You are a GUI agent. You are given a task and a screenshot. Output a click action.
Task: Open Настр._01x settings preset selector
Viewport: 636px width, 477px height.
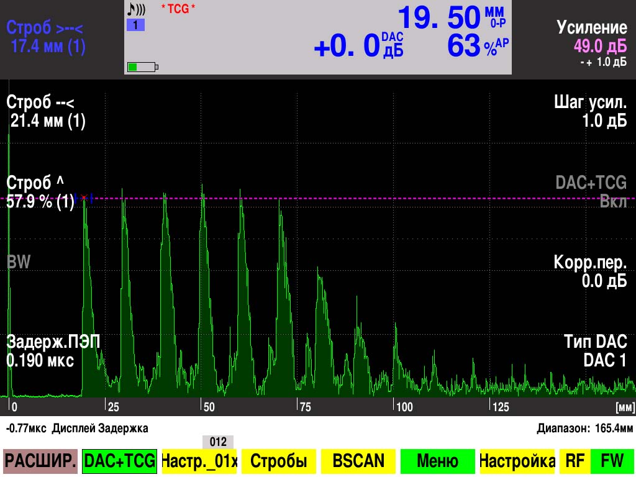coord(199,461)
